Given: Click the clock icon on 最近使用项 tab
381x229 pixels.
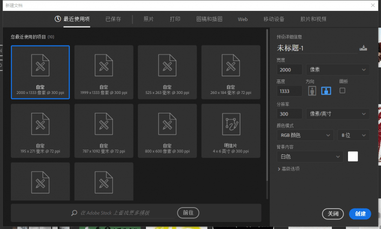Looking at the screenshot, I should coord(58,19).
